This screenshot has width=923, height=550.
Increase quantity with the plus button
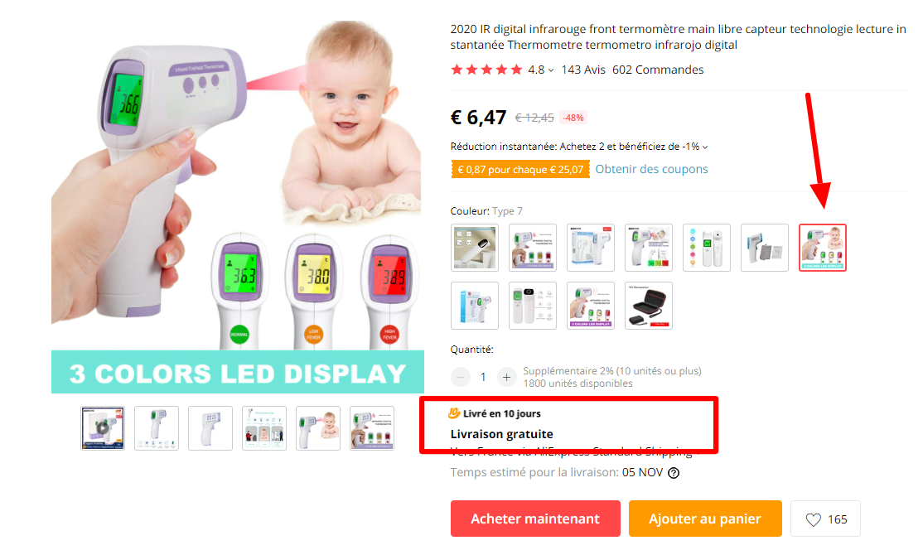pyautogui.click(x=506, y=377)
